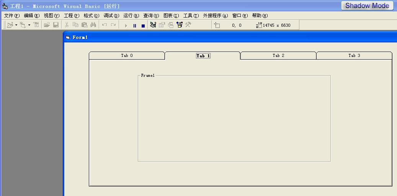Click the Copy toolbar icon
397x196 pixels.
(75, 25)
